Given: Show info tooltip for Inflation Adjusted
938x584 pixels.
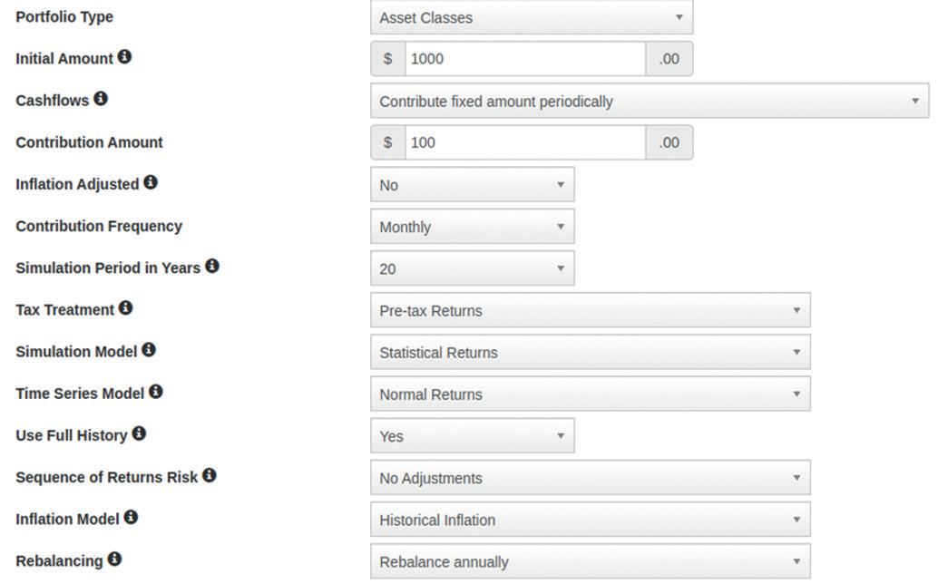Looking at the screenshot, I should coord(151,182).
